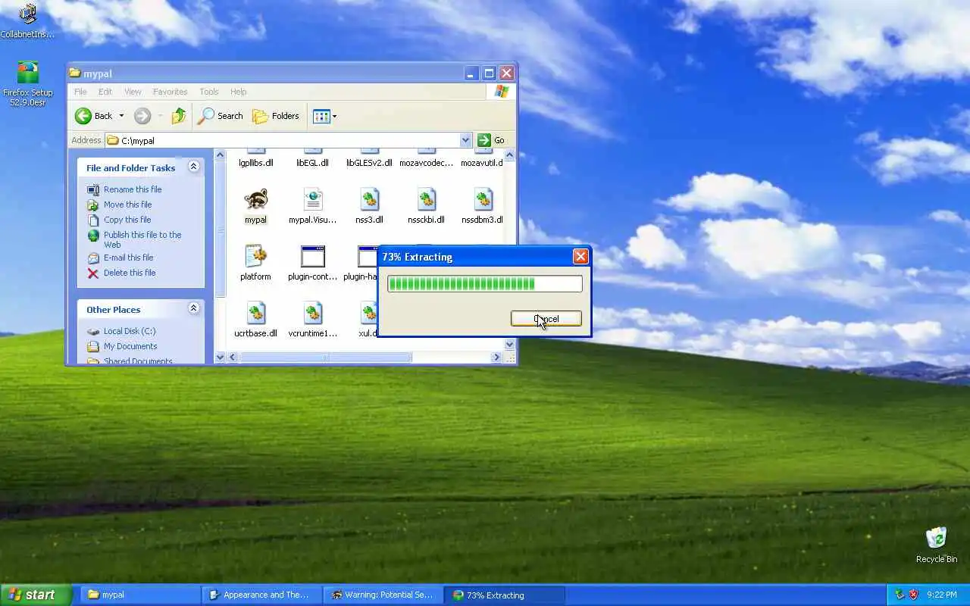This screenshot has width=970, height=606.
Task: Select the plugin-cont… executable icon
Action: coord(313,256)
